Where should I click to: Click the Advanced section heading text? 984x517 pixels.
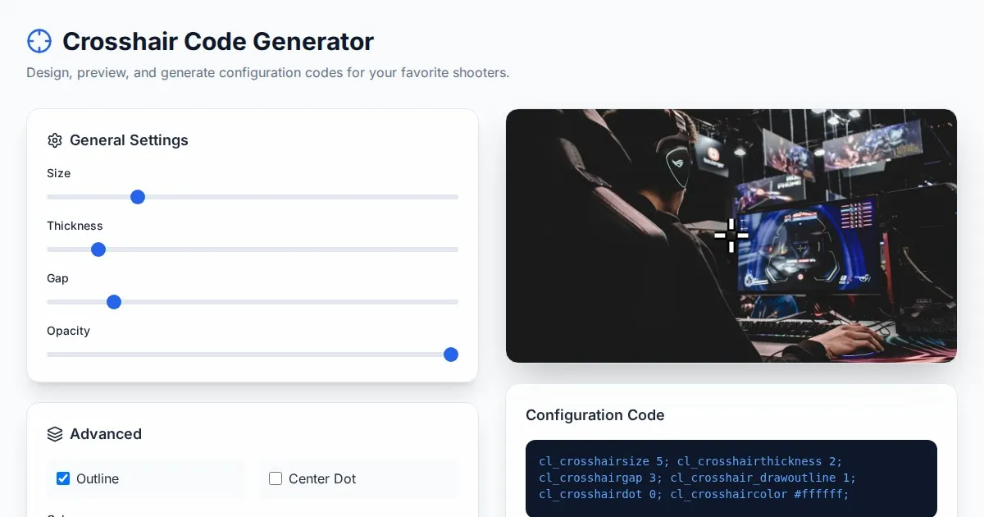[106, 434]
